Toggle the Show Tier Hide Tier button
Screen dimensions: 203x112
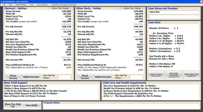(x=12, y=105)
